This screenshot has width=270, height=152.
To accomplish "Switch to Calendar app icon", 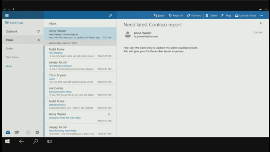I will (x=17, y=132).
